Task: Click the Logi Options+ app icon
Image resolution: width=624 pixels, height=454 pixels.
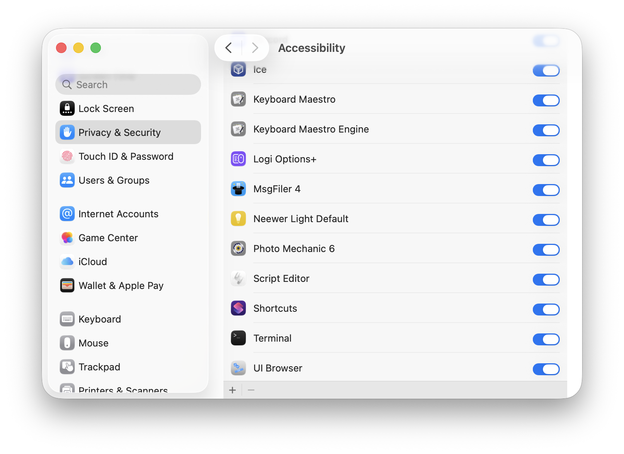Action: tap(238, 159)
